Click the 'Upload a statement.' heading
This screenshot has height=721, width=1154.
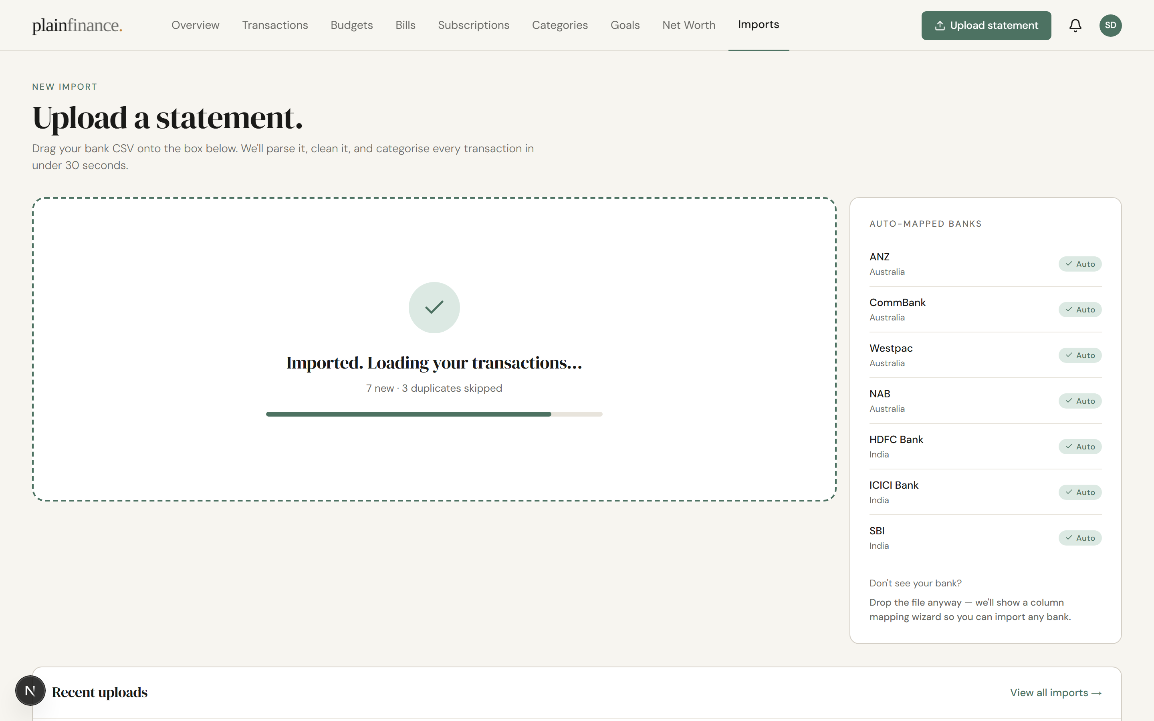[x=167, y=118]
